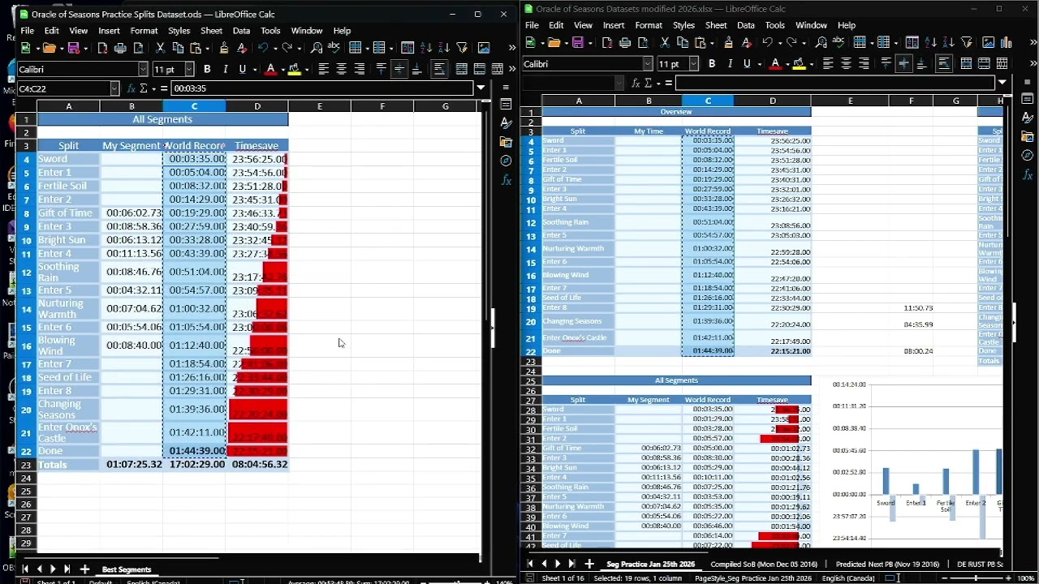Open Format menu in left window
Viewport: 1039px width, 584px height.
(144, 31)
